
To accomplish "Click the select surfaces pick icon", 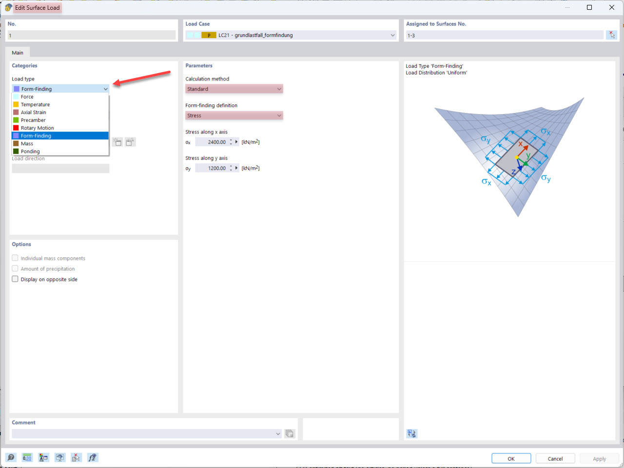I will click(612, 35).
